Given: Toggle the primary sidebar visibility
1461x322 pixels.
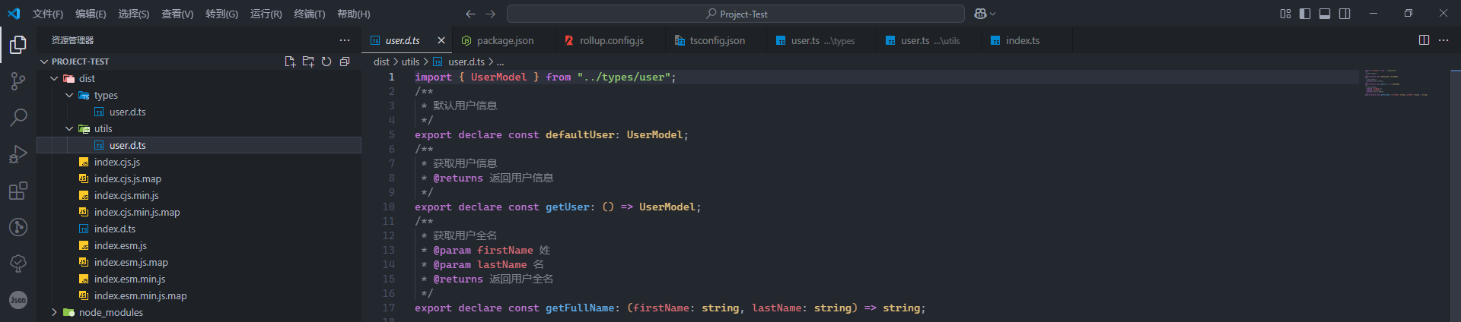Looking at the screenshot, I should (x=1305, y=14).
